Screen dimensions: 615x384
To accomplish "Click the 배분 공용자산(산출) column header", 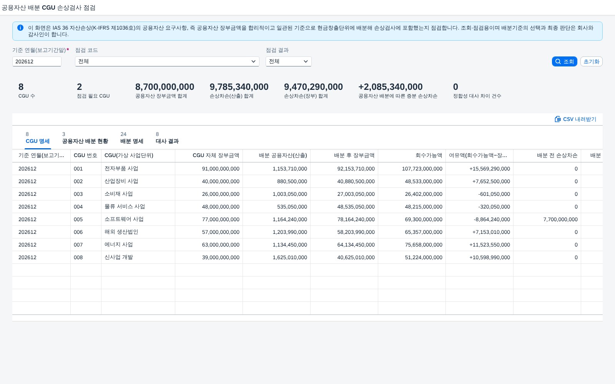I will (x=276, y=156).
